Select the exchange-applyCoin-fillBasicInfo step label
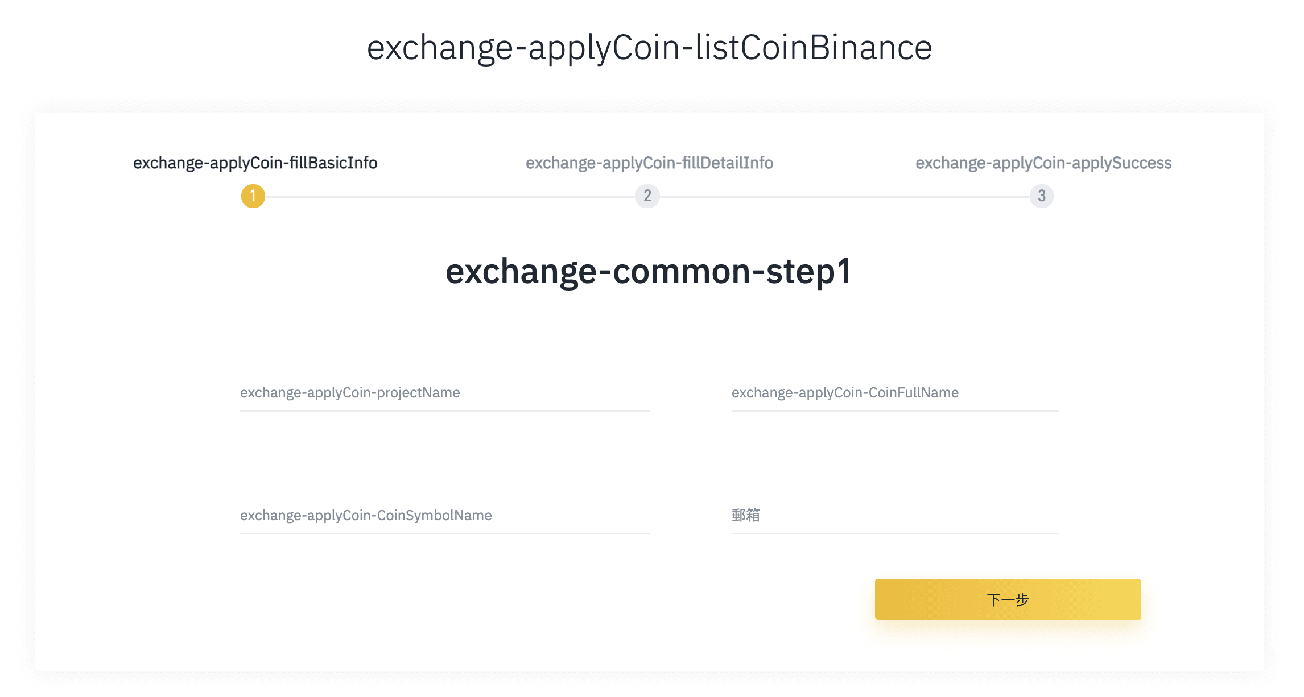Image resolution: width=1304 pixels, height=697 pixels. click(255, 163)
